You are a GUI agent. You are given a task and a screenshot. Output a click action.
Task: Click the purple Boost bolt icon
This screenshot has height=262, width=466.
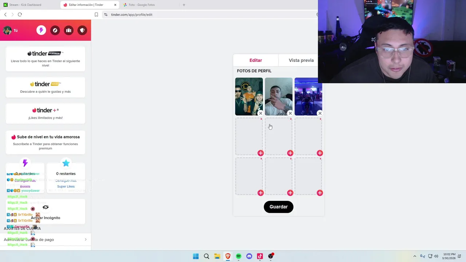pyautogui.click(x=25, y=163)
